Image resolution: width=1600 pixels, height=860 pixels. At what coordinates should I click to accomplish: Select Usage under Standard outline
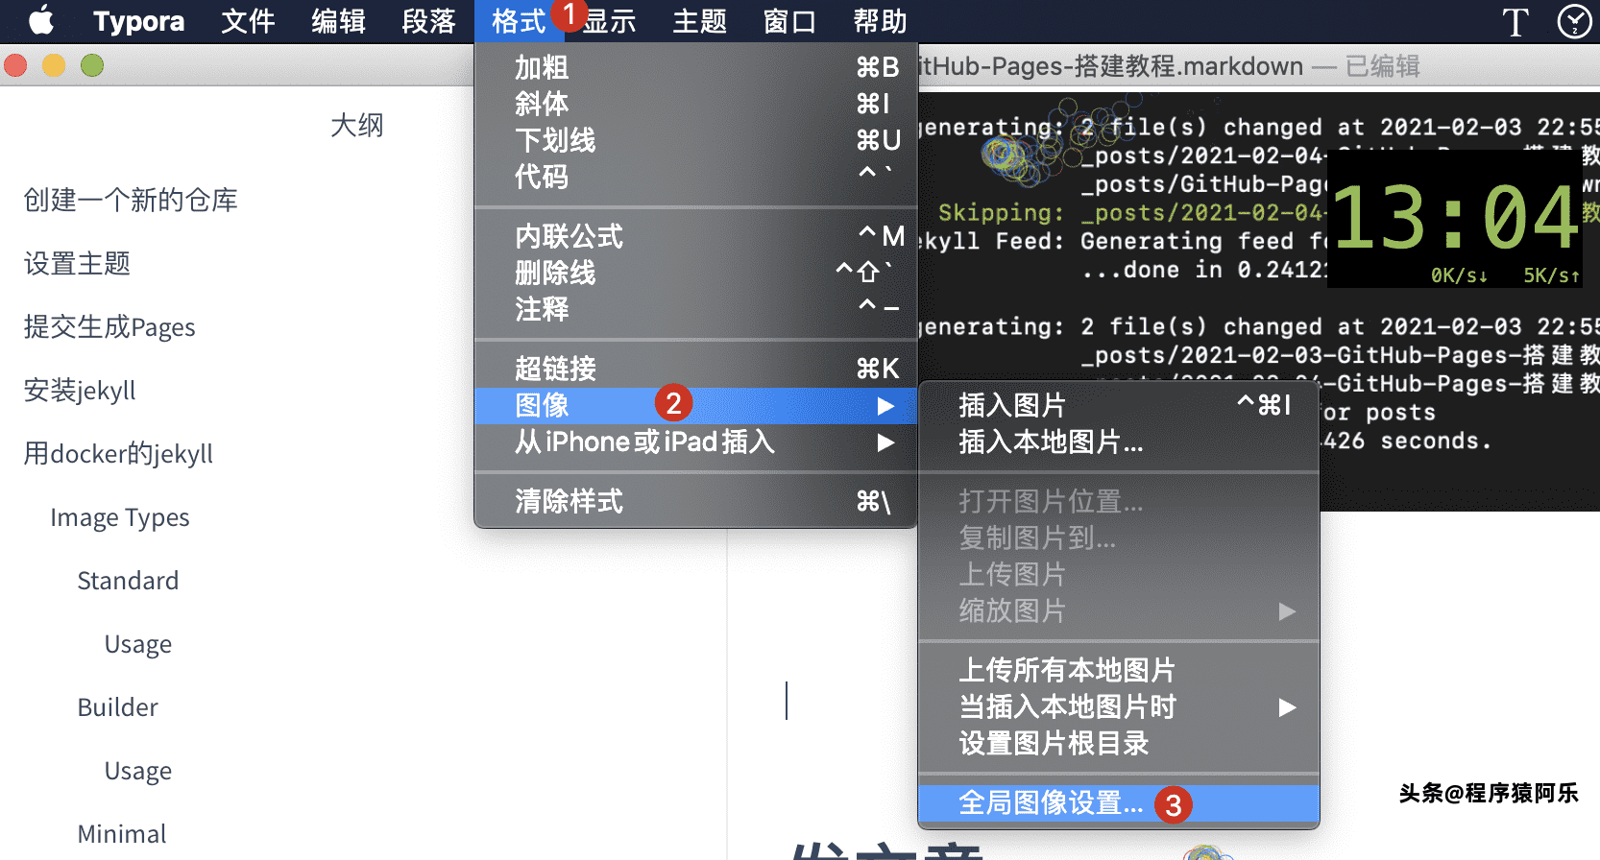click(x=138, y=644)
